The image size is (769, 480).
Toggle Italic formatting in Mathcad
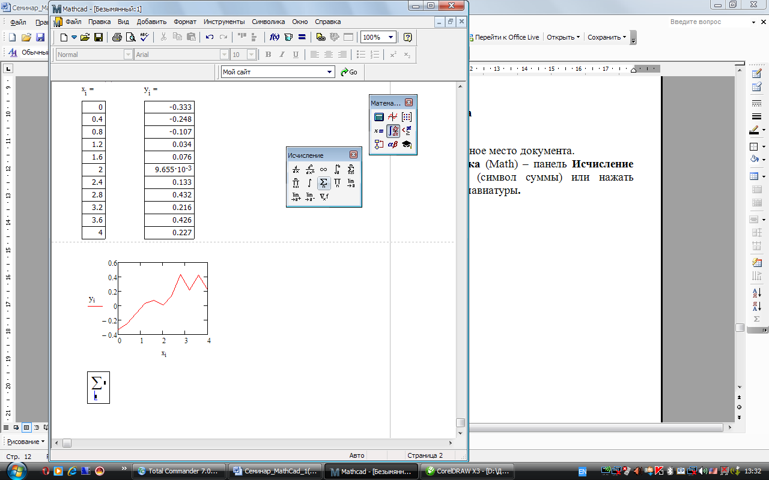click(x=282, y=55)
